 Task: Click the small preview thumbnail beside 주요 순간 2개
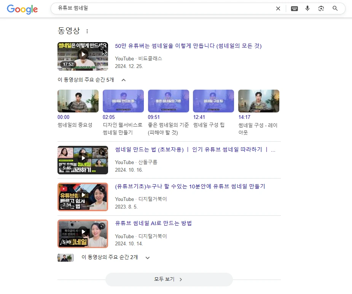pyautogui.click(x=65, y=258)
